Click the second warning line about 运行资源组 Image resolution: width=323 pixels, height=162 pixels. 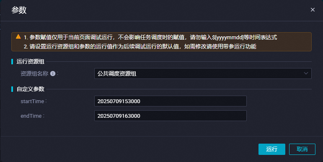[x=140, y=46]
